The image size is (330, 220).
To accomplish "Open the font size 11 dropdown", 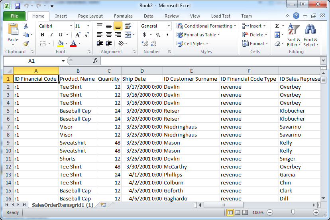I will (x=88, y=26).
